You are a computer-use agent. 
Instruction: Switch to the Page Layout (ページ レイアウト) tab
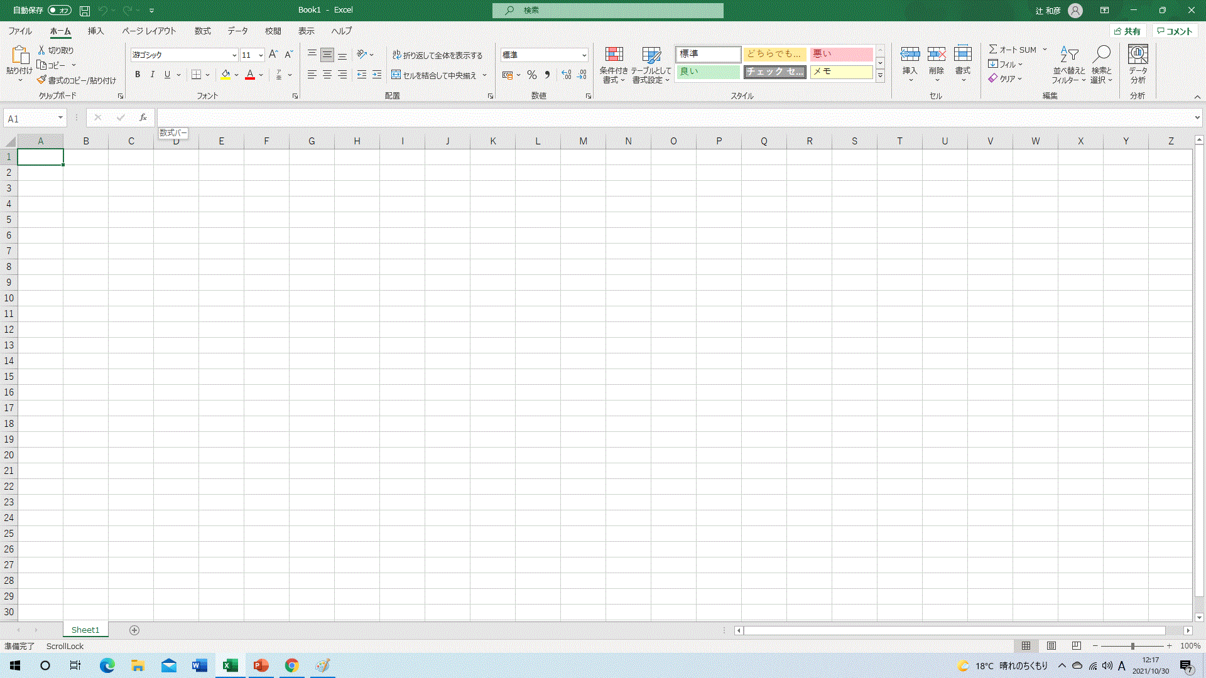pyautogui.click(x=149, y=31)
